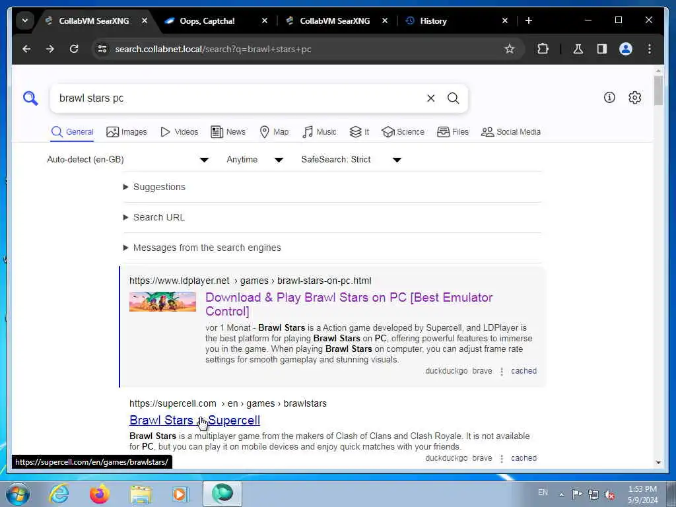
Task: Click the muted volume icon in system tray
Action: 609,494
